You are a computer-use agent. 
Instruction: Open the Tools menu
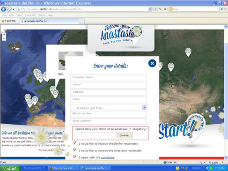pos(42,15)
